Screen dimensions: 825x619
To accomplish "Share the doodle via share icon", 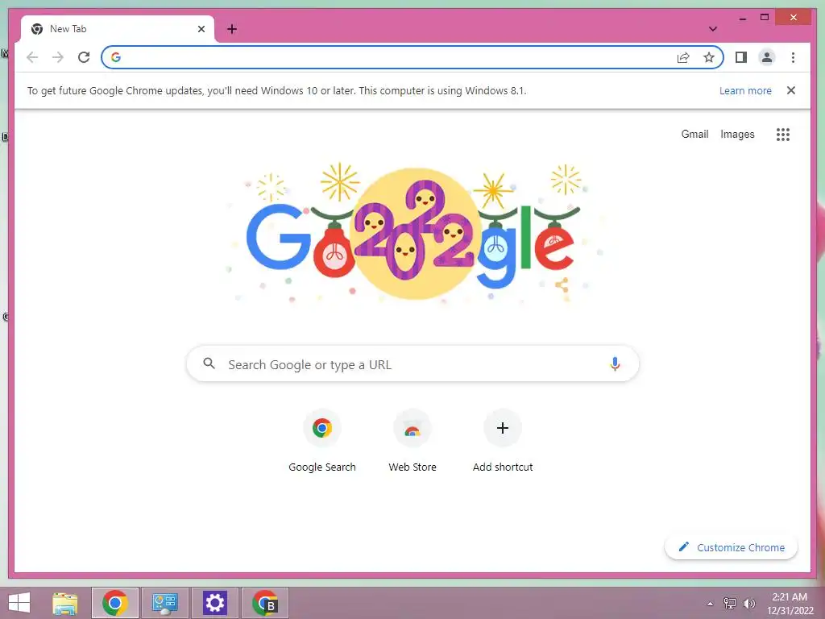I will click(x=562, y=285).
